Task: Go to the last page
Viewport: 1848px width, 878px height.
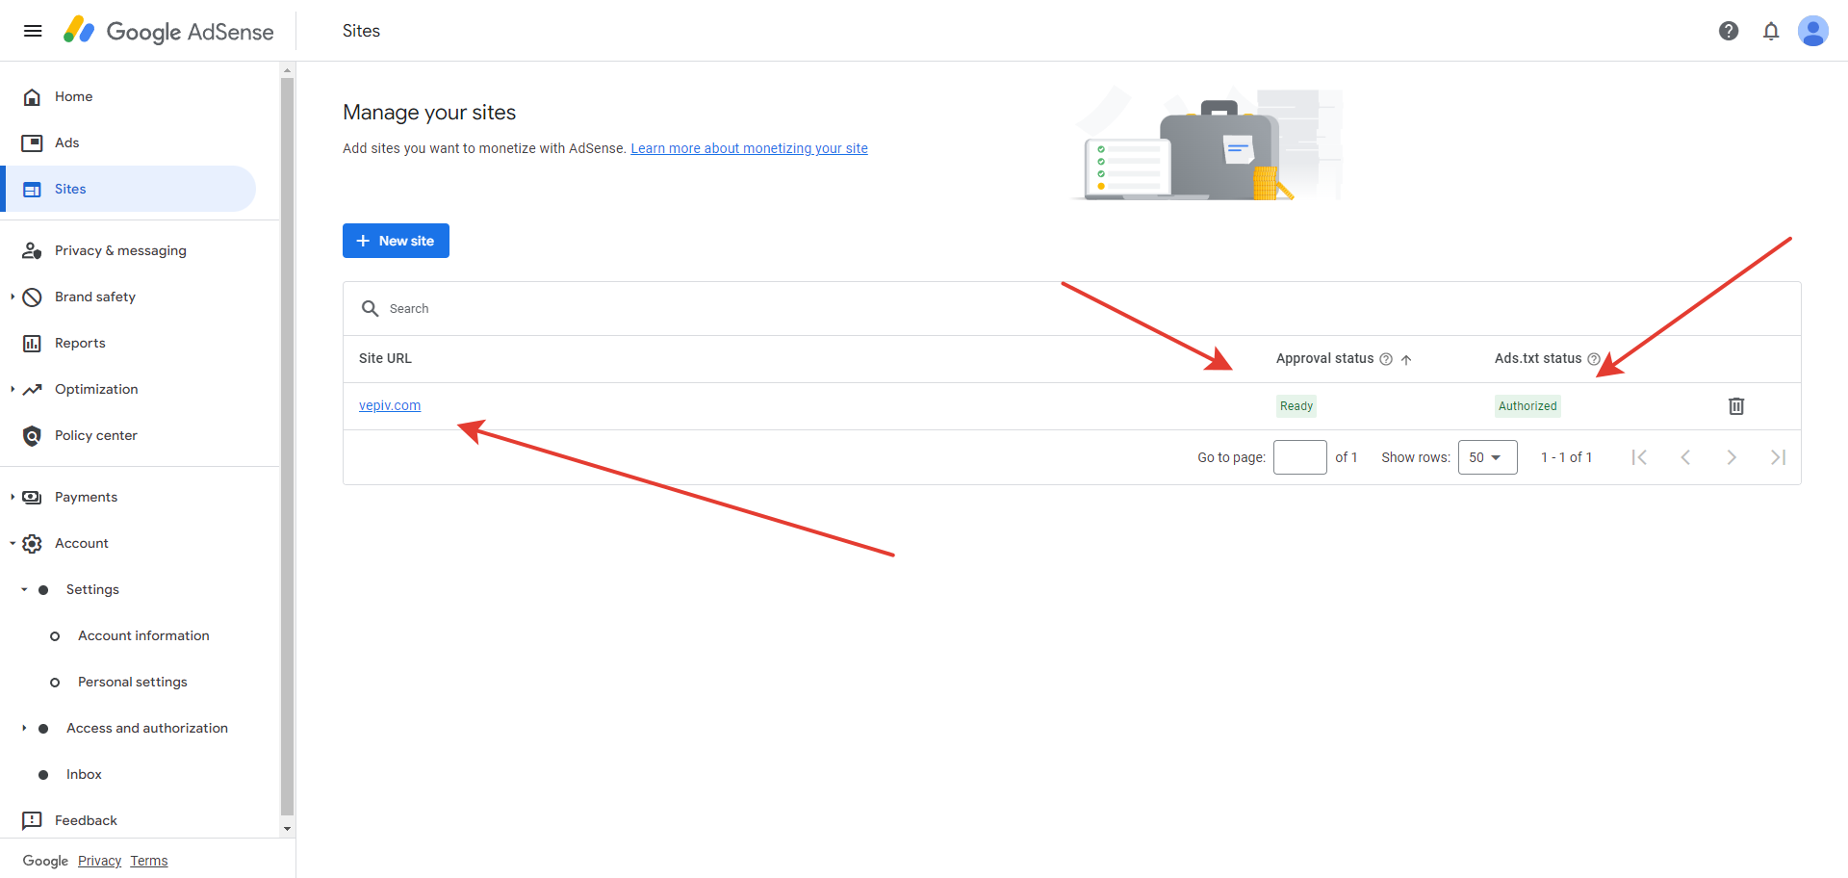Action: pos(1778,457)
